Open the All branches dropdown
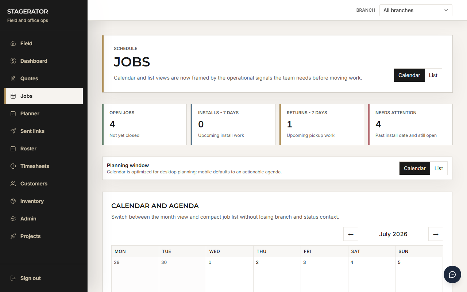467x292 pixels. pyautogui.click(x=416, y=10)
